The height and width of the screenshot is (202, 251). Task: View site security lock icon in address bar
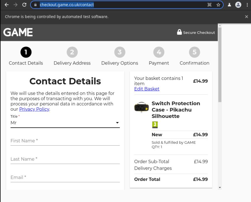click(35, 5)
